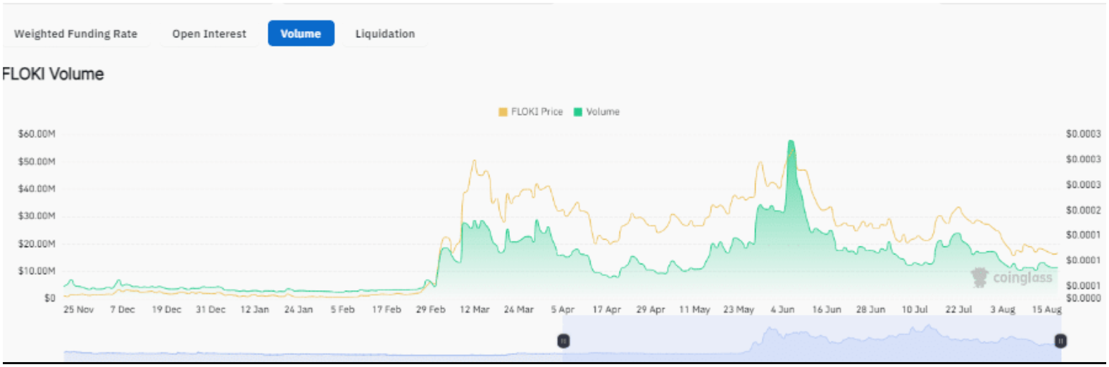Click the $0 axis label

click(49, 298)
